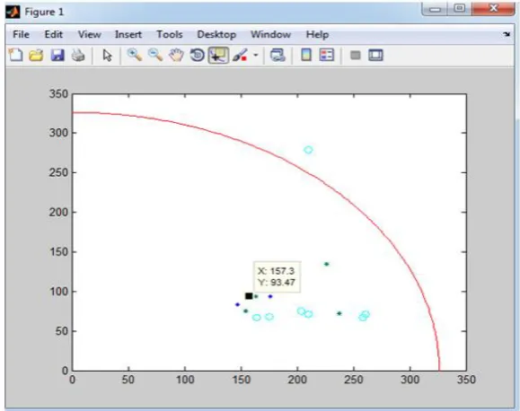Insert a legend using toolbar icon
The height and width of the screenshot is (411, 520).
tap(327, 55)
